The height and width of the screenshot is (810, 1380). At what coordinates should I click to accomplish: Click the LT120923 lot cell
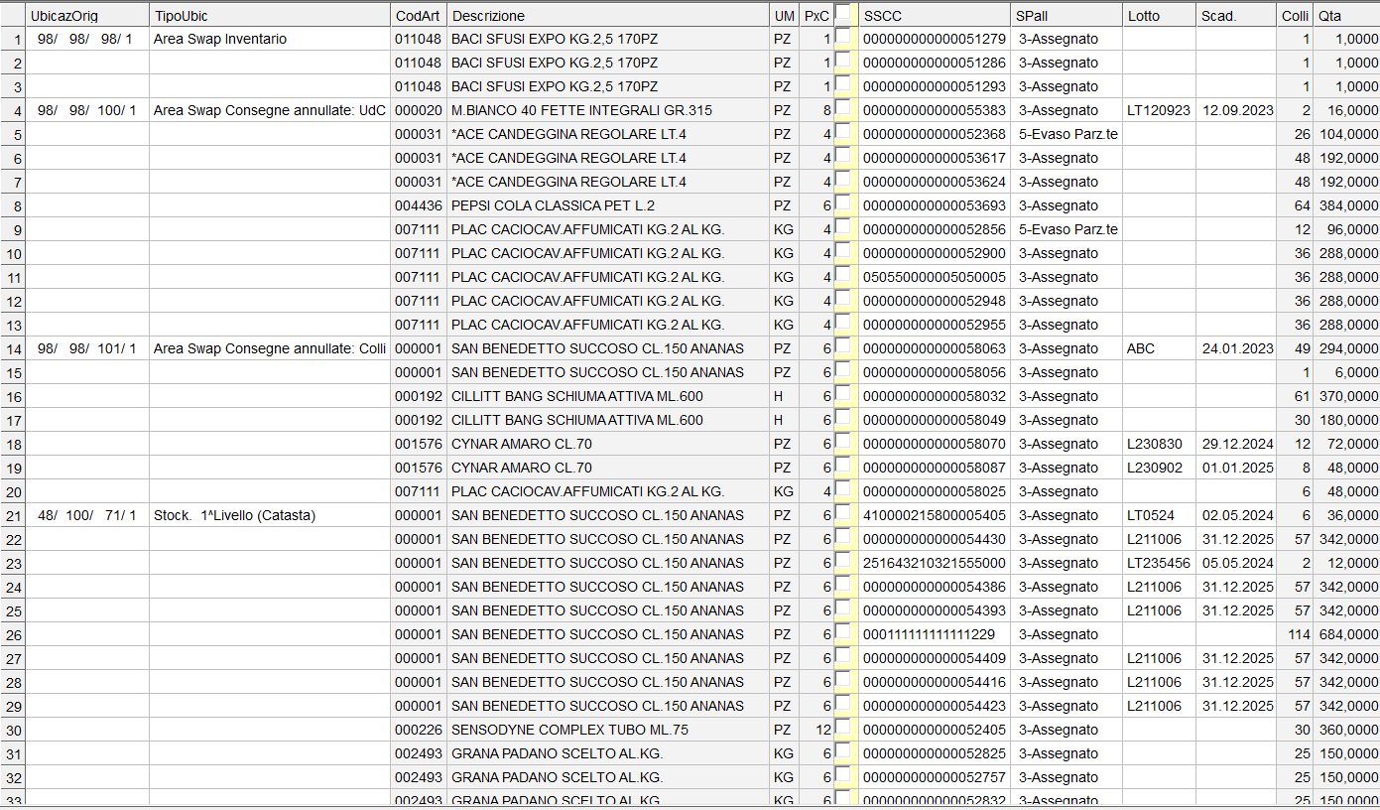1158,110
